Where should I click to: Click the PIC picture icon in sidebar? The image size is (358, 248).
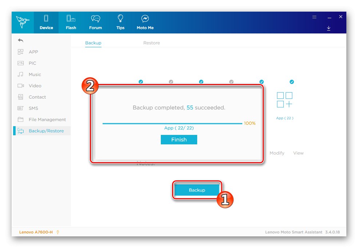[20, 63]
